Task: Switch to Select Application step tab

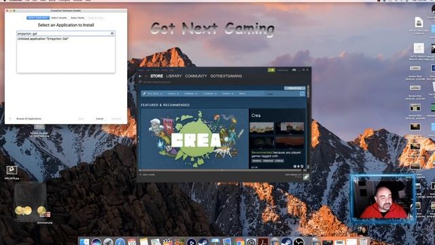Action: pos(38,18)
